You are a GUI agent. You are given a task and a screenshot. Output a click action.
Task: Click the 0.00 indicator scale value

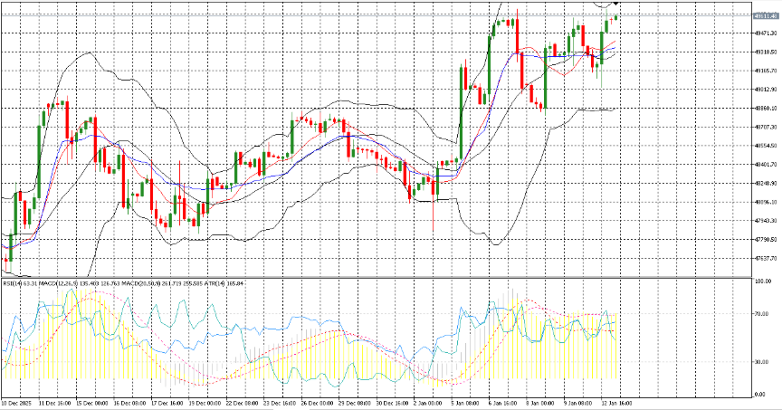pyautogui.click(x=763, y=395)
